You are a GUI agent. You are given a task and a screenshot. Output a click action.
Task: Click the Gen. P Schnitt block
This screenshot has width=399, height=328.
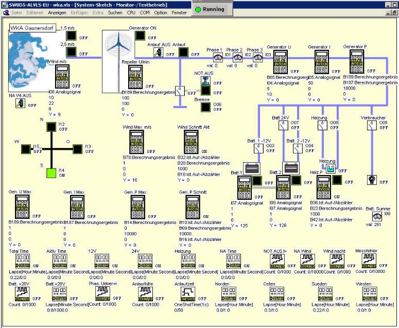point(193,207)
